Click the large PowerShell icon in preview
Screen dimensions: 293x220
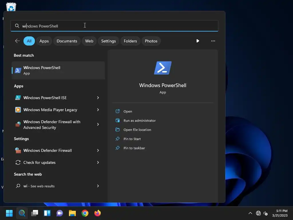pos(163,68)
